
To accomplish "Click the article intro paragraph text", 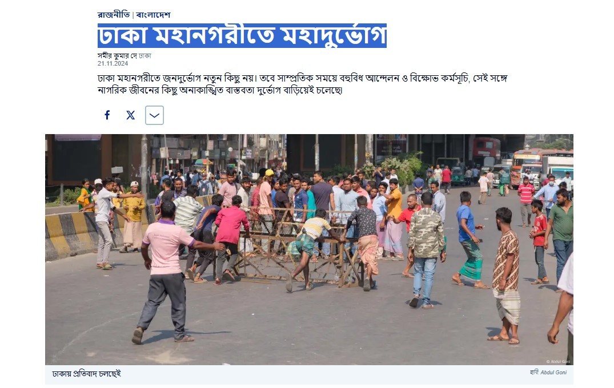I will 302,84.
